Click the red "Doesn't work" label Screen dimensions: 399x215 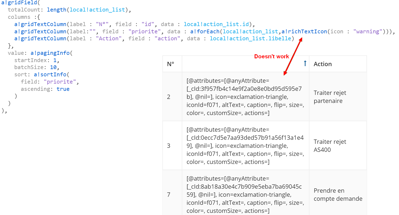pyautogui.click(x=272, y=56)
